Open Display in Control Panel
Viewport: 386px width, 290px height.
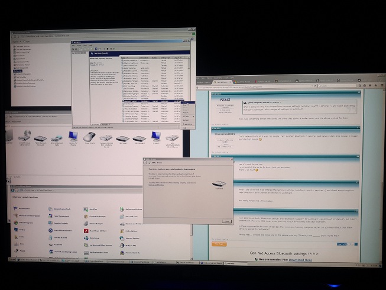(20, 230)
